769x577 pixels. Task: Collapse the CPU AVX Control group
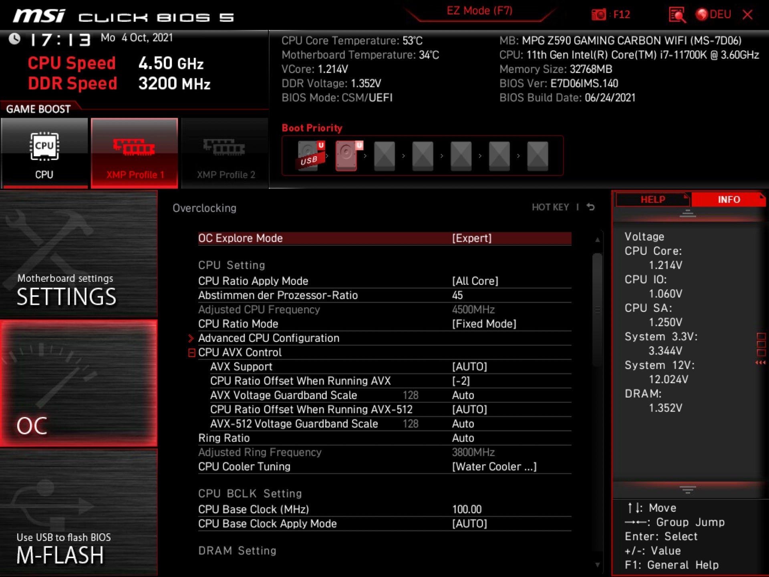[x=191, y=353]
